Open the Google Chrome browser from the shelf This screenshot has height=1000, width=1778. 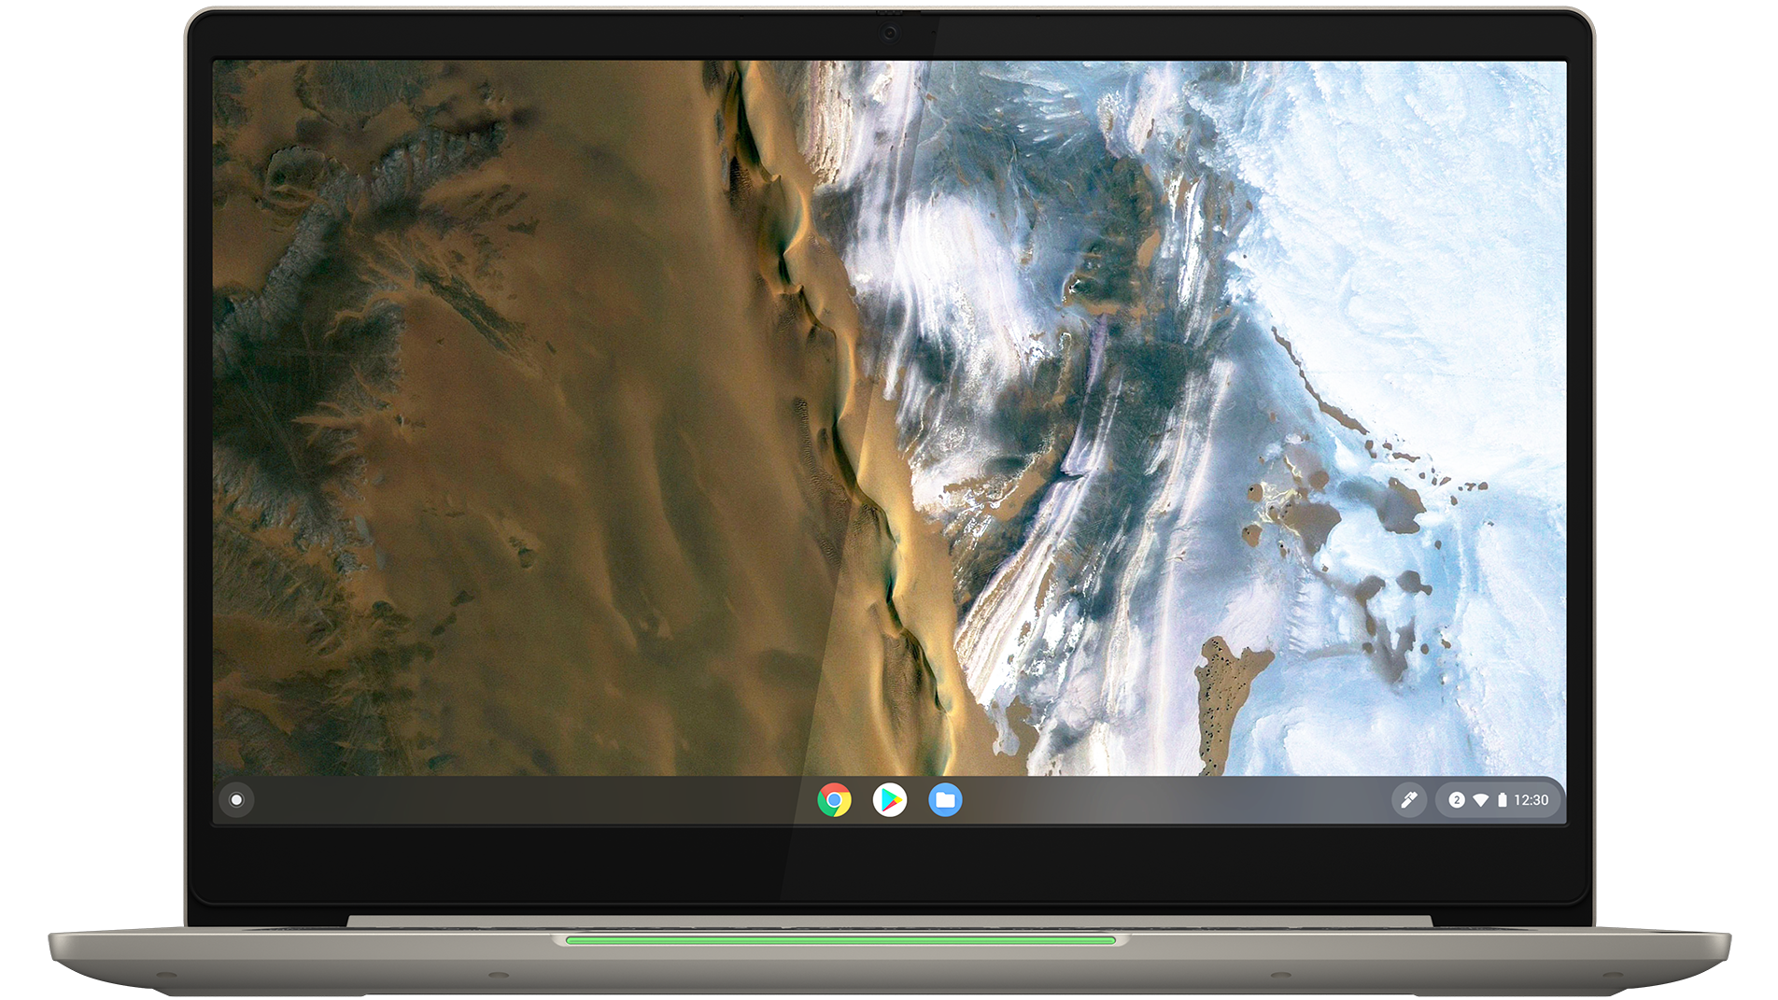[834, 800]
